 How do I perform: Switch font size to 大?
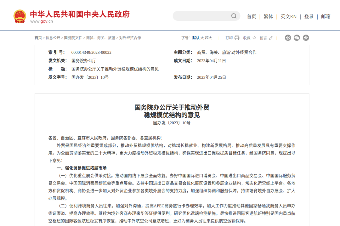tap(202, 38)
